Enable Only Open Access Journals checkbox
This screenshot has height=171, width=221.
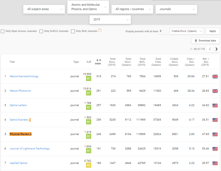click(3, 31)
